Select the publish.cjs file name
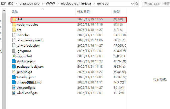 click(24, 72)
